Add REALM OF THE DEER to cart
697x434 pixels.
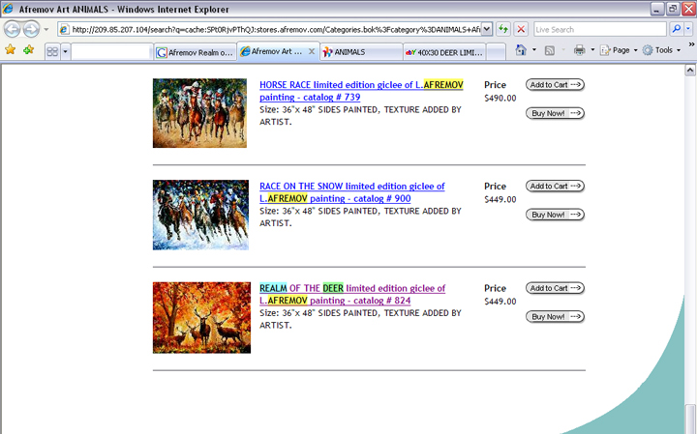tap(555, 288)
